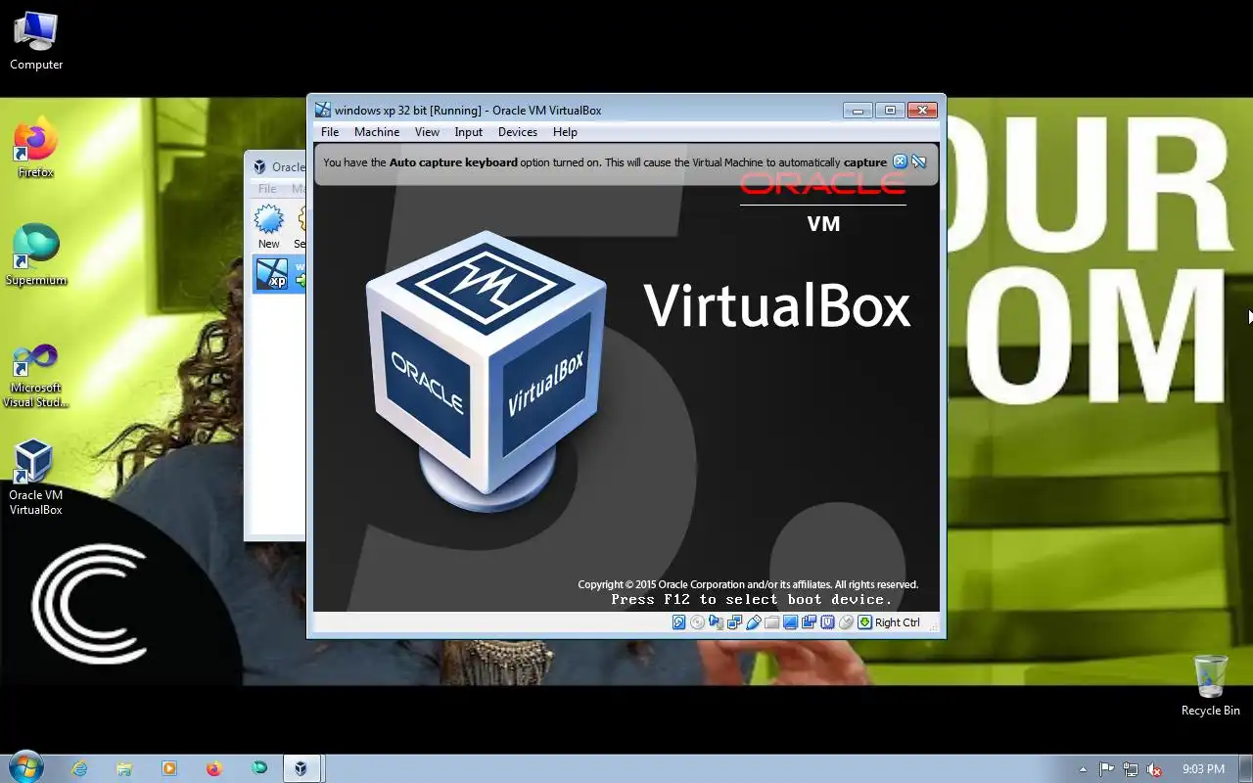
Task: Click the audio indicator in VM status bar
Action: (716, 622)
